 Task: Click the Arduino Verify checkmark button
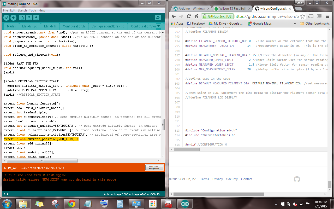pyautogui.click(x=6, y=18)
